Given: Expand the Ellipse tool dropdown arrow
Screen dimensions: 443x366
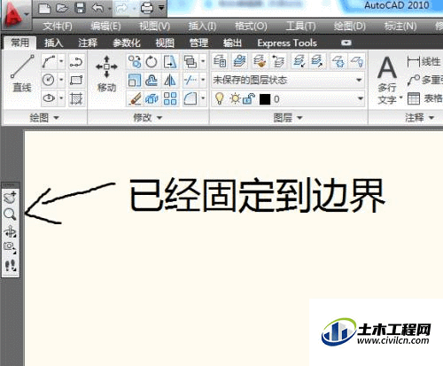Looking at the screenshot, I should [x=61, y=98].
